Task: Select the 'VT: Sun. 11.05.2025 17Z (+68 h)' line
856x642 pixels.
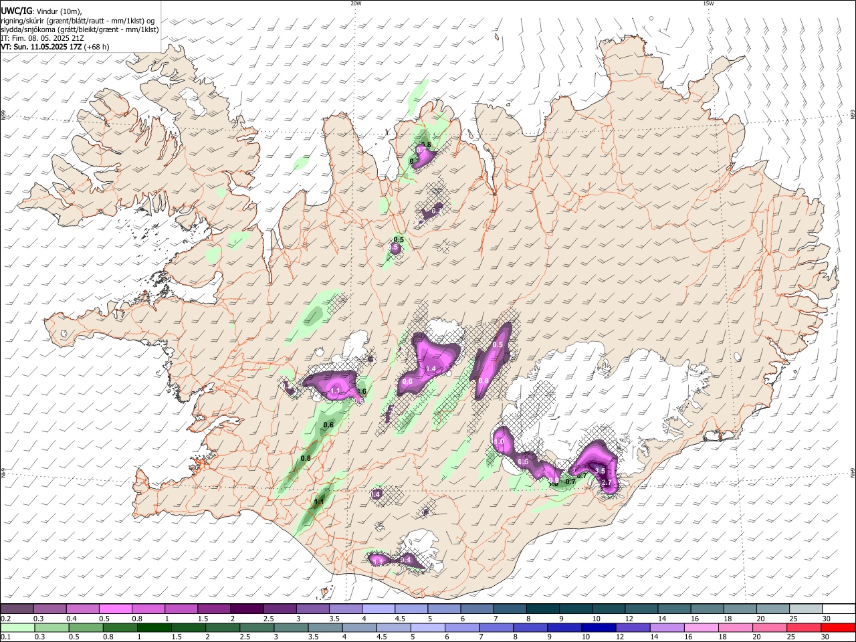Action: pos(55,47)
